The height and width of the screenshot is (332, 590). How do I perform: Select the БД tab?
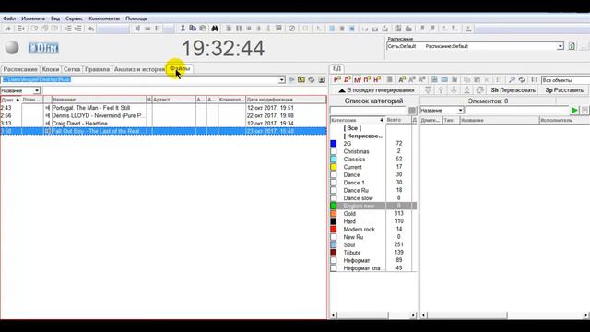click(336, 68)
